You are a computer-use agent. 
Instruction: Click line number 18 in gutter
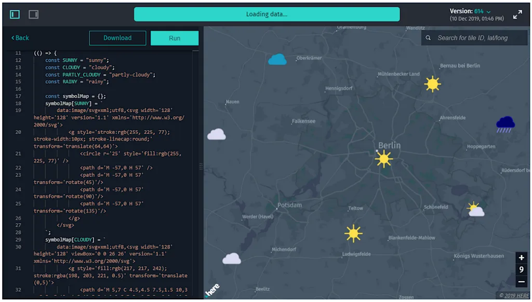pos(18,103)
